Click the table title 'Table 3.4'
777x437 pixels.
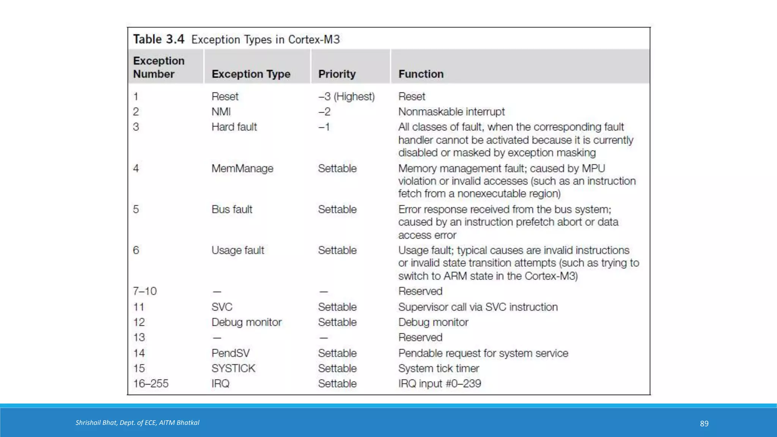159,39
